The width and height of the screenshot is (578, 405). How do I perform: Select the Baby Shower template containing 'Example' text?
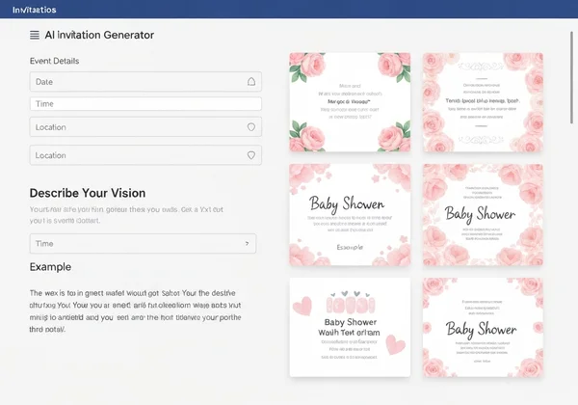pos(350,215)
